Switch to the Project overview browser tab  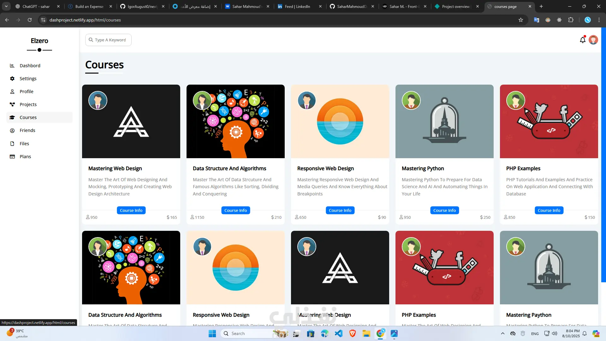coord(455,6)
